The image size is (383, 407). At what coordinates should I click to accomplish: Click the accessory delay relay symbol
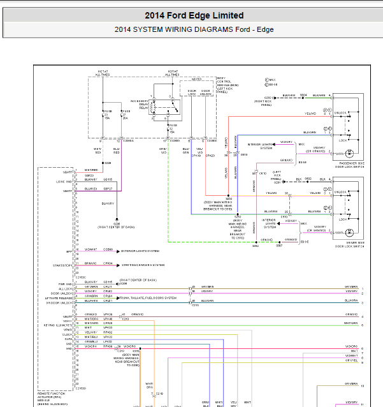point(164,107)
